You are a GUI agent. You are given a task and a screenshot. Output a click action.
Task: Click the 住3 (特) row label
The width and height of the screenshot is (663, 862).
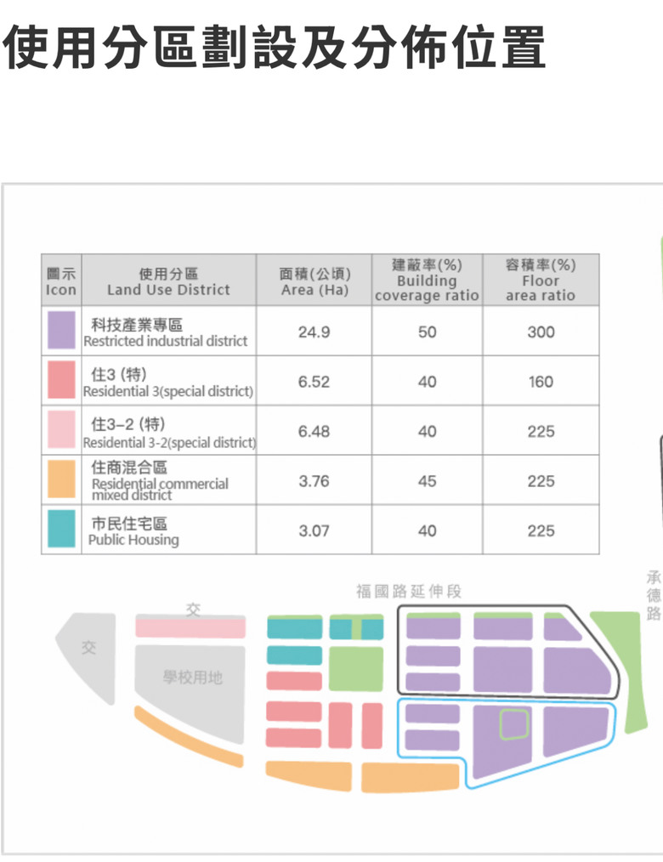tap(168, 382)
